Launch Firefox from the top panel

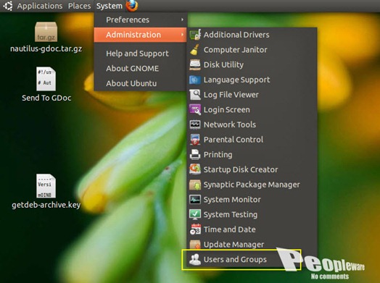[x=132, y=6]
